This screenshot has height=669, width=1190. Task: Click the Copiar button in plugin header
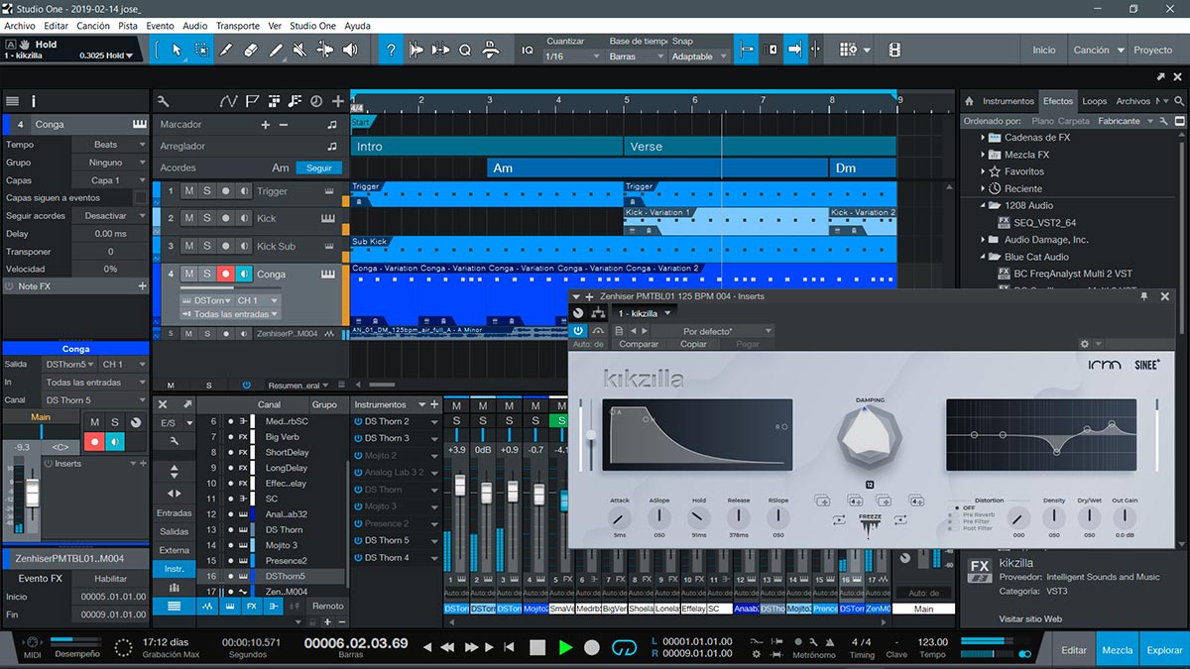693,344
